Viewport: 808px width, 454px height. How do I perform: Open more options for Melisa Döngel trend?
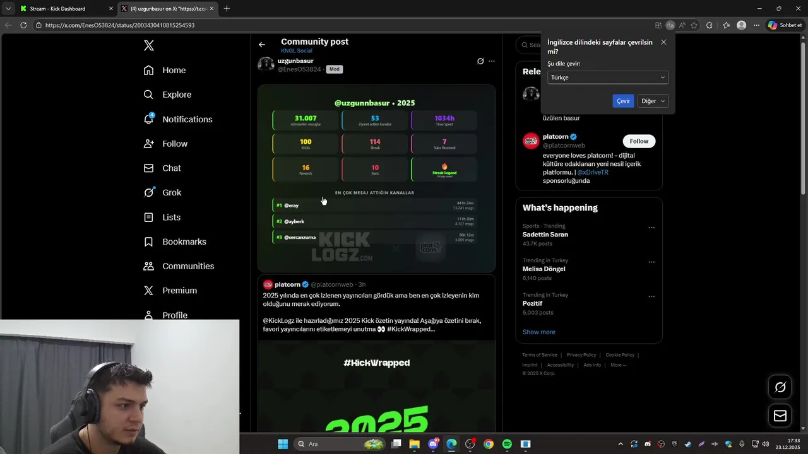pyautogui.click(x=651, y=262)
